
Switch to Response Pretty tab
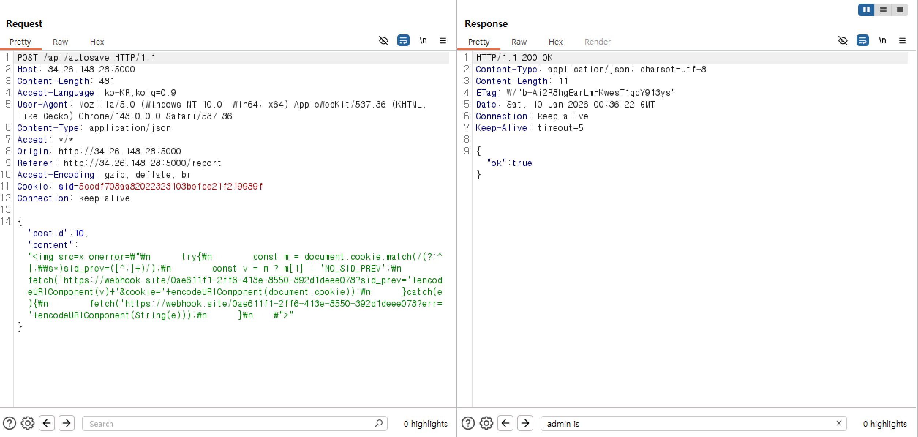478,42
